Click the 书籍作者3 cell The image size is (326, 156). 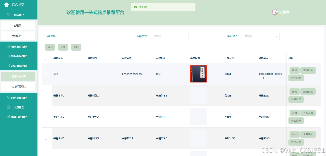[x=162, y=138]
